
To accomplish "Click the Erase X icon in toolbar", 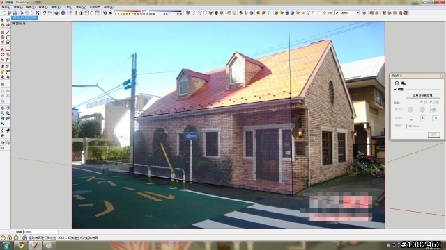I will tap(38, 12).
